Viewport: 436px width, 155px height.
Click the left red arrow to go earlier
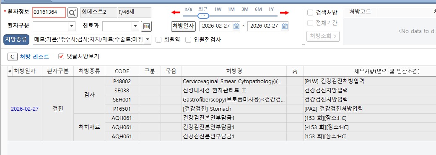click(176, 13)
